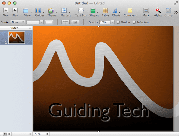Open the Stroke None dropdown
Screen dimensions: 179x136
18,22
